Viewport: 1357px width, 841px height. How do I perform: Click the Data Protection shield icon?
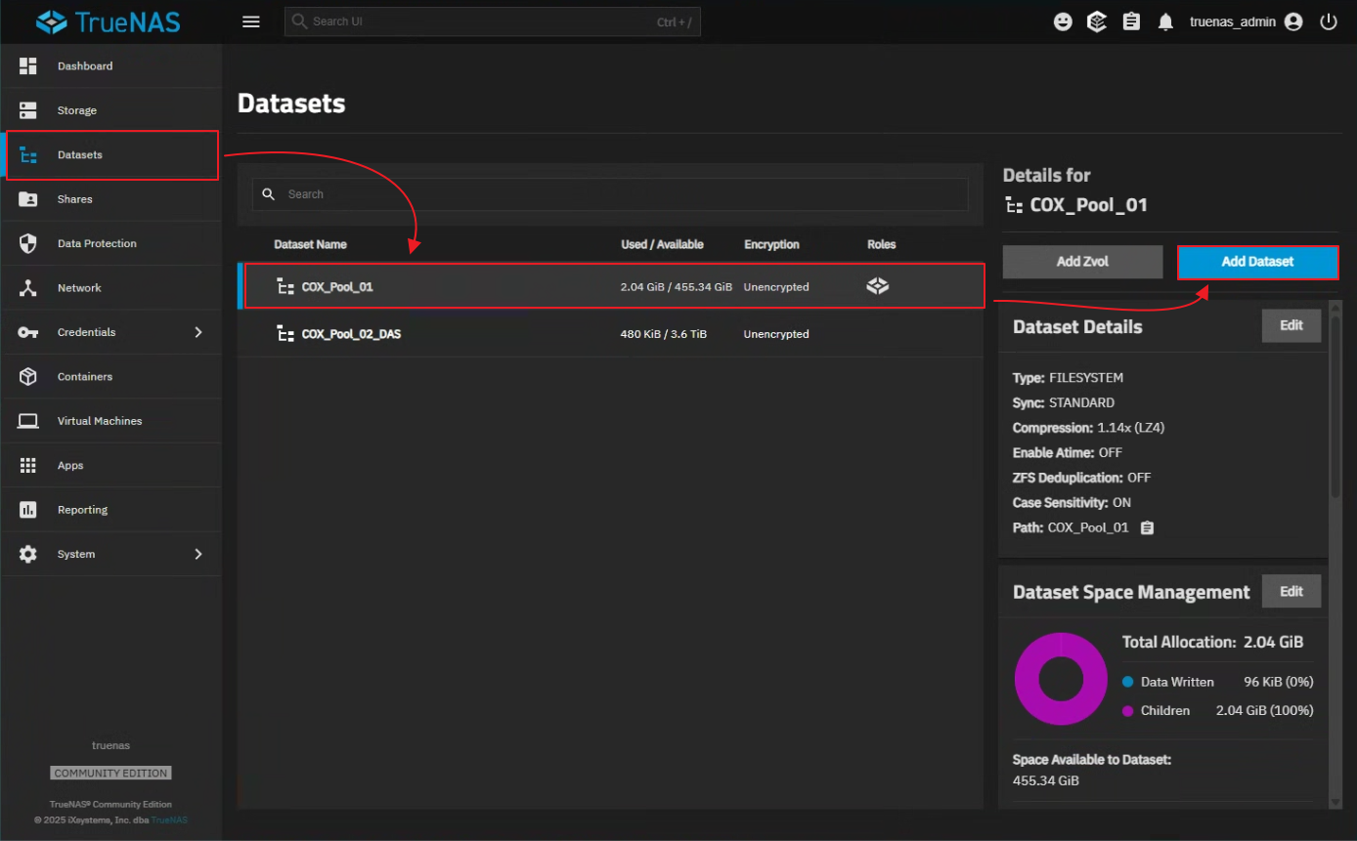28,243
